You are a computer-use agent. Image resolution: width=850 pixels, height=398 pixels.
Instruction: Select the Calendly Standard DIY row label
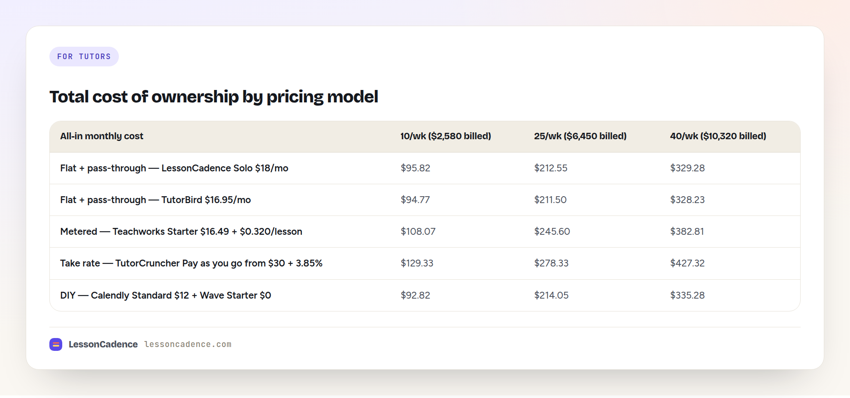[x=166, y=296]
